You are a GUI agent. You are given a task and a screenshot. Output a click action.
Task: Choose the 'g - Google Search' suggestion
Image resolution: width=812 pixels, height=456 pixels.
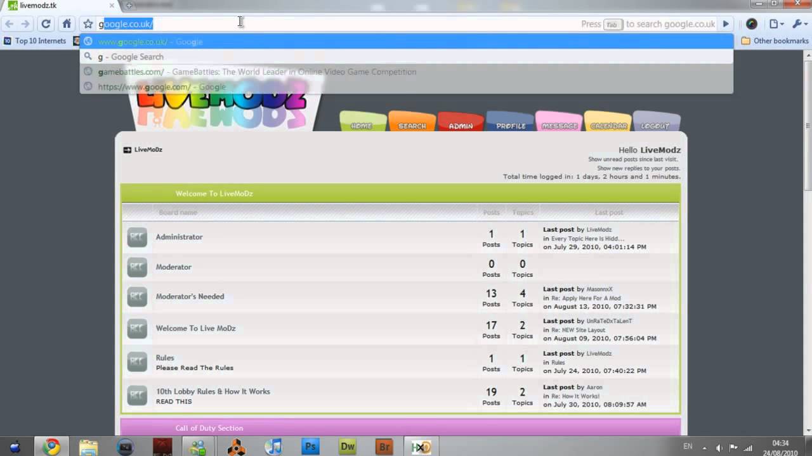407,56
